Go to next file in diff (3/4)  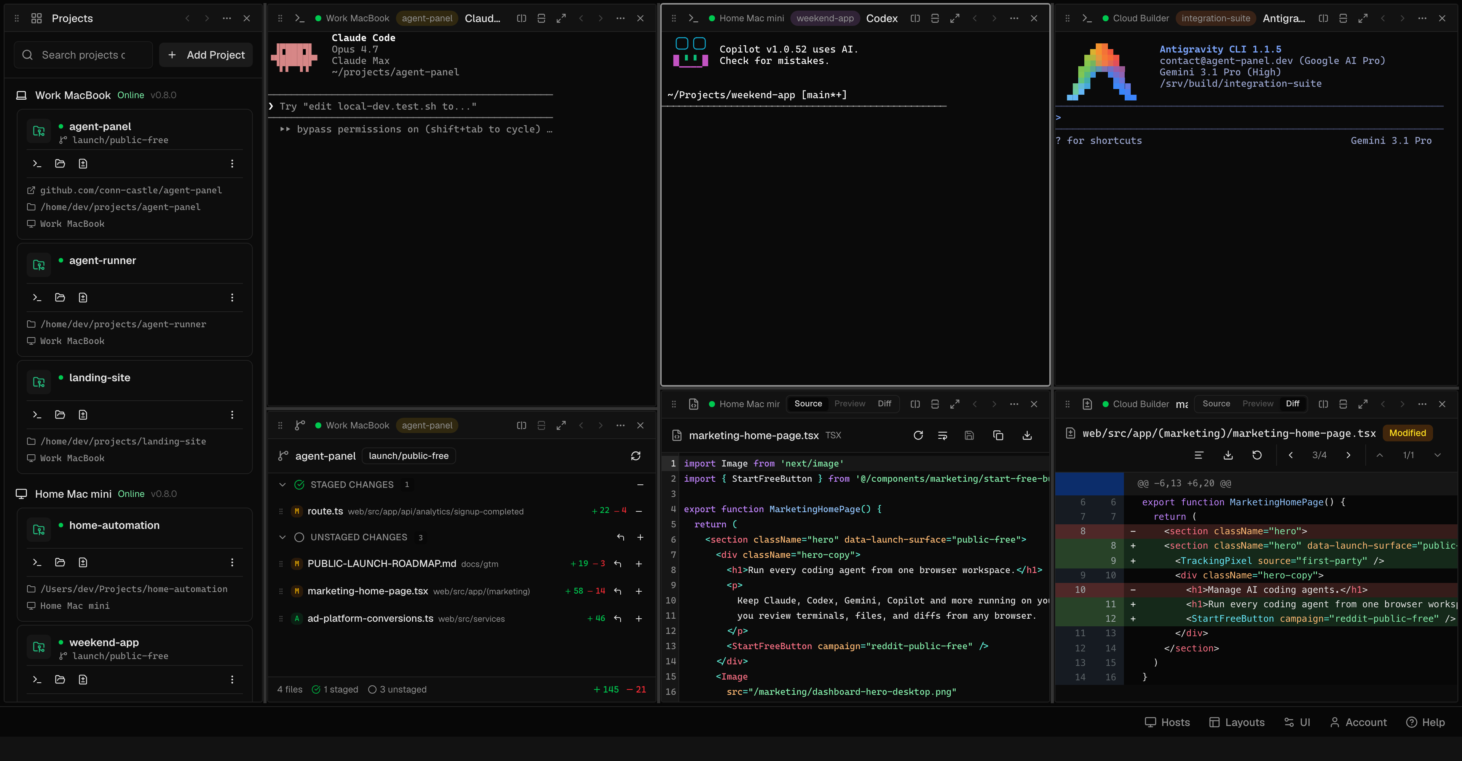coord(1349,455)
